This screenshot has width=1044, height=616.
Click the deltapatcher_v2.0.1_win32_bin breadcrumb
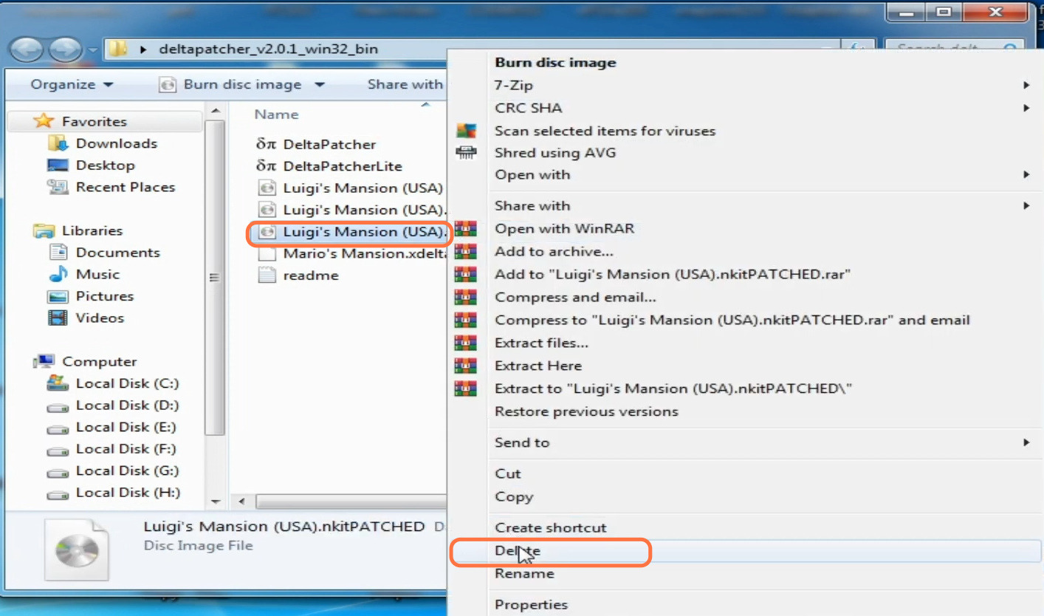click(x=269, y=49)
